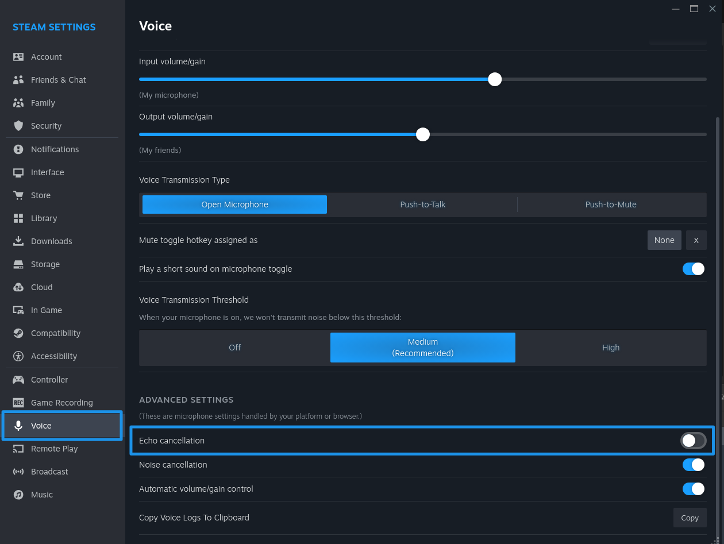Click the Security shield icon
Viewport: 724px width, 544px height.
18,126
